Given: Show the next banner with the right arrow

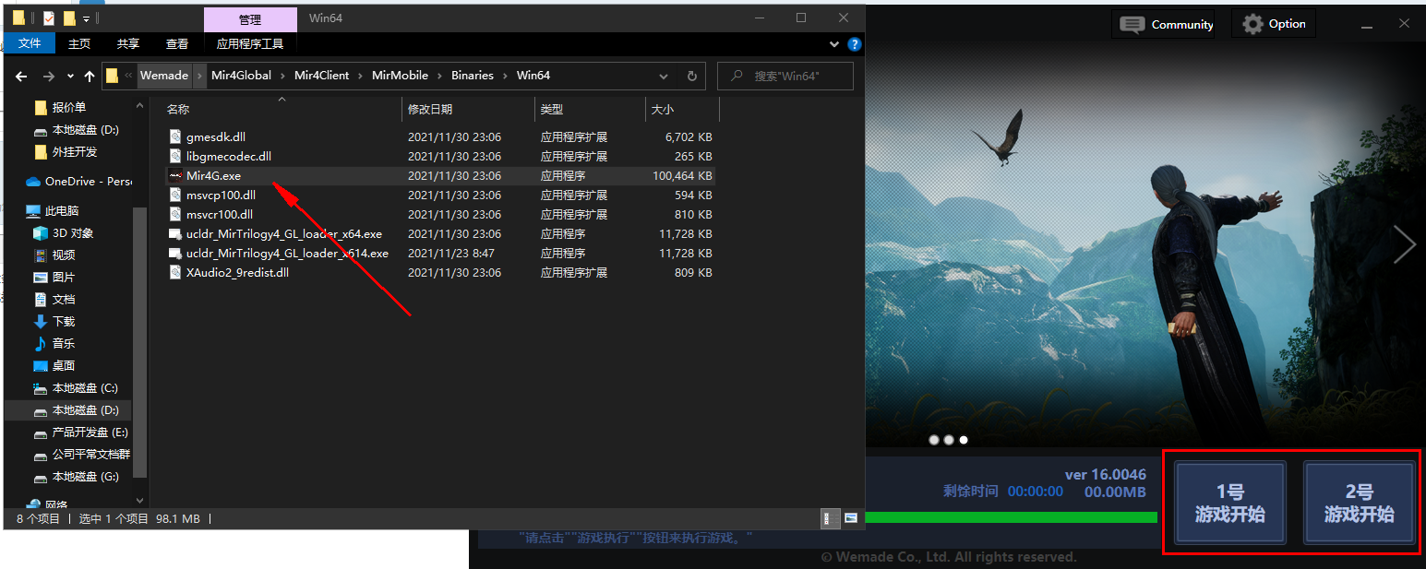Looking at the screenshot, I should pyautogui.click(x=1405, y=243).
